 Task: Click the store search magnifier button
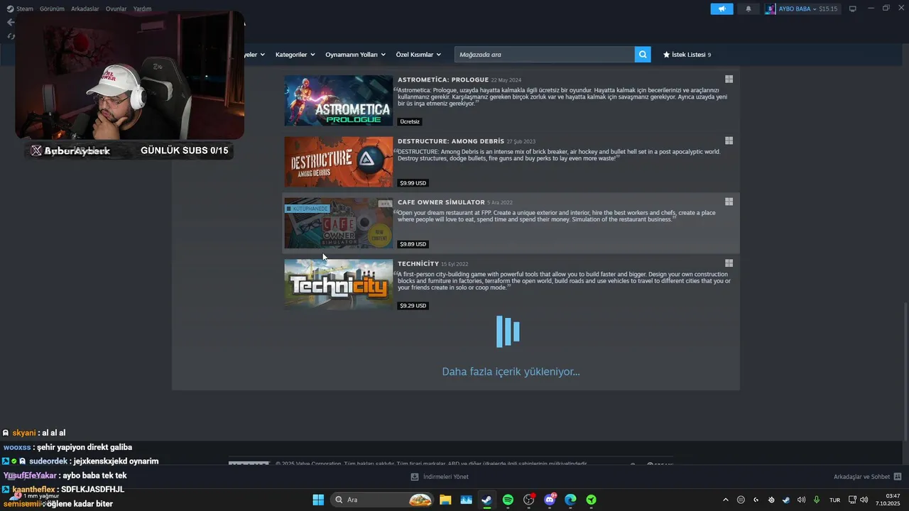(643, 55)
